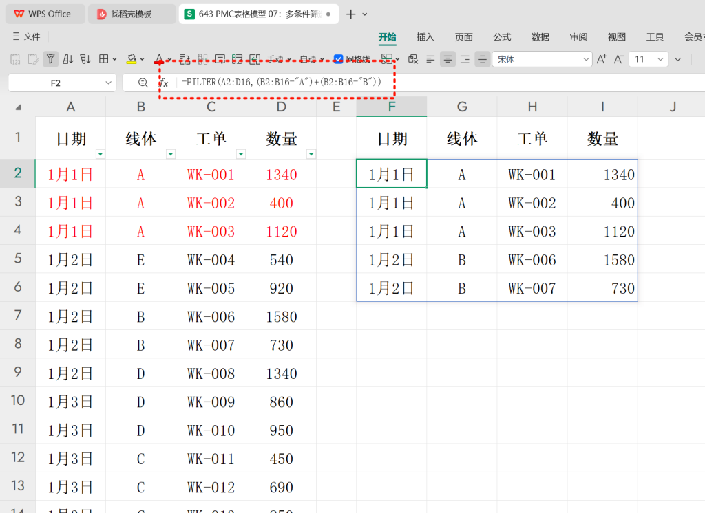The height and width of the screenshot is (513, 705).
Task: Open the 手动 dropdown in toolbar
Action: (x=279, y=59)
